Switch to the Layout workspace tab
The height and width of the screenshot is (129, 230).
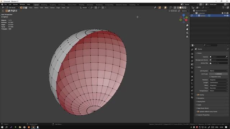[36, 5]
